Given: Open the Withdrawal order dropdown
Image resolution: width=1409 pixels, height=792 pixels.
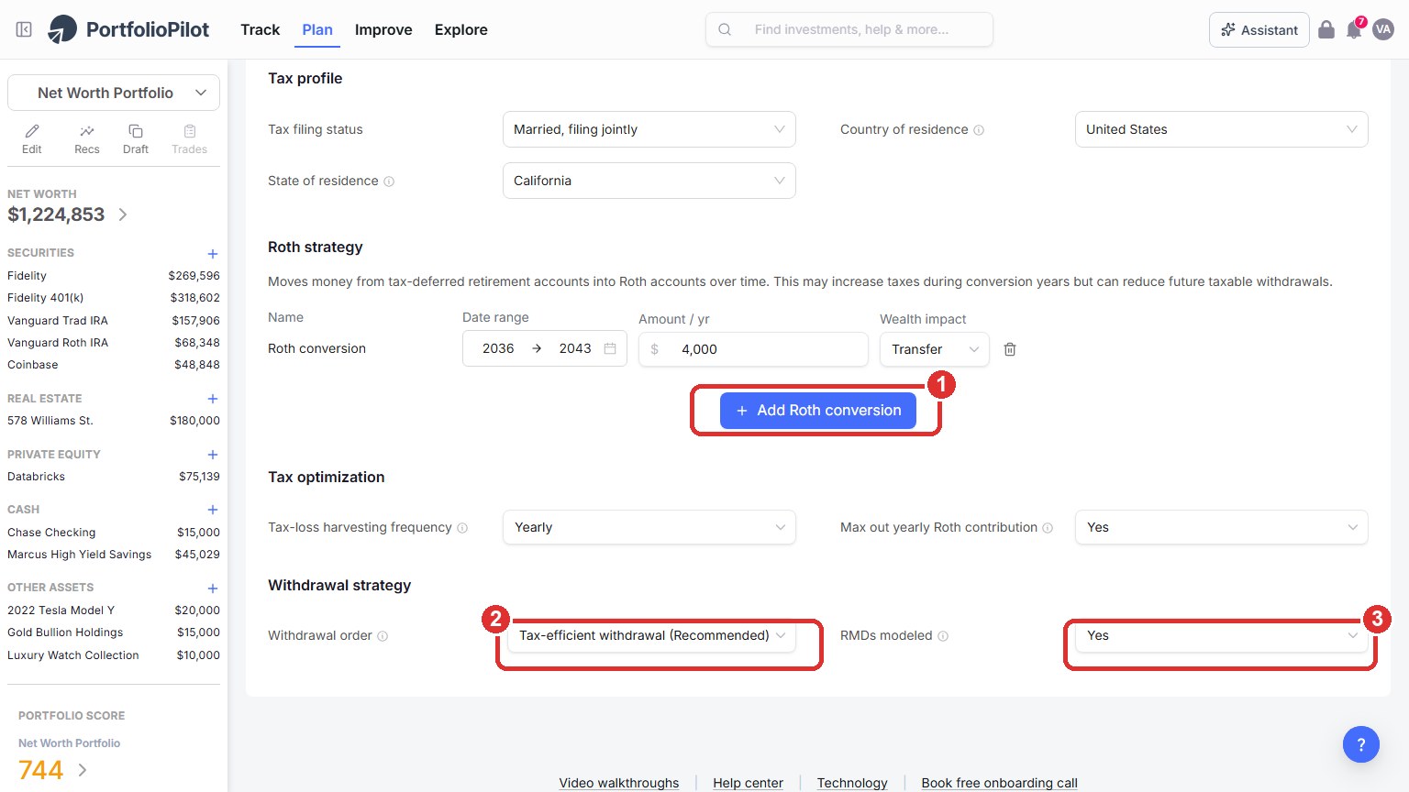Looking at the screenshot, I should coord(651,635).
